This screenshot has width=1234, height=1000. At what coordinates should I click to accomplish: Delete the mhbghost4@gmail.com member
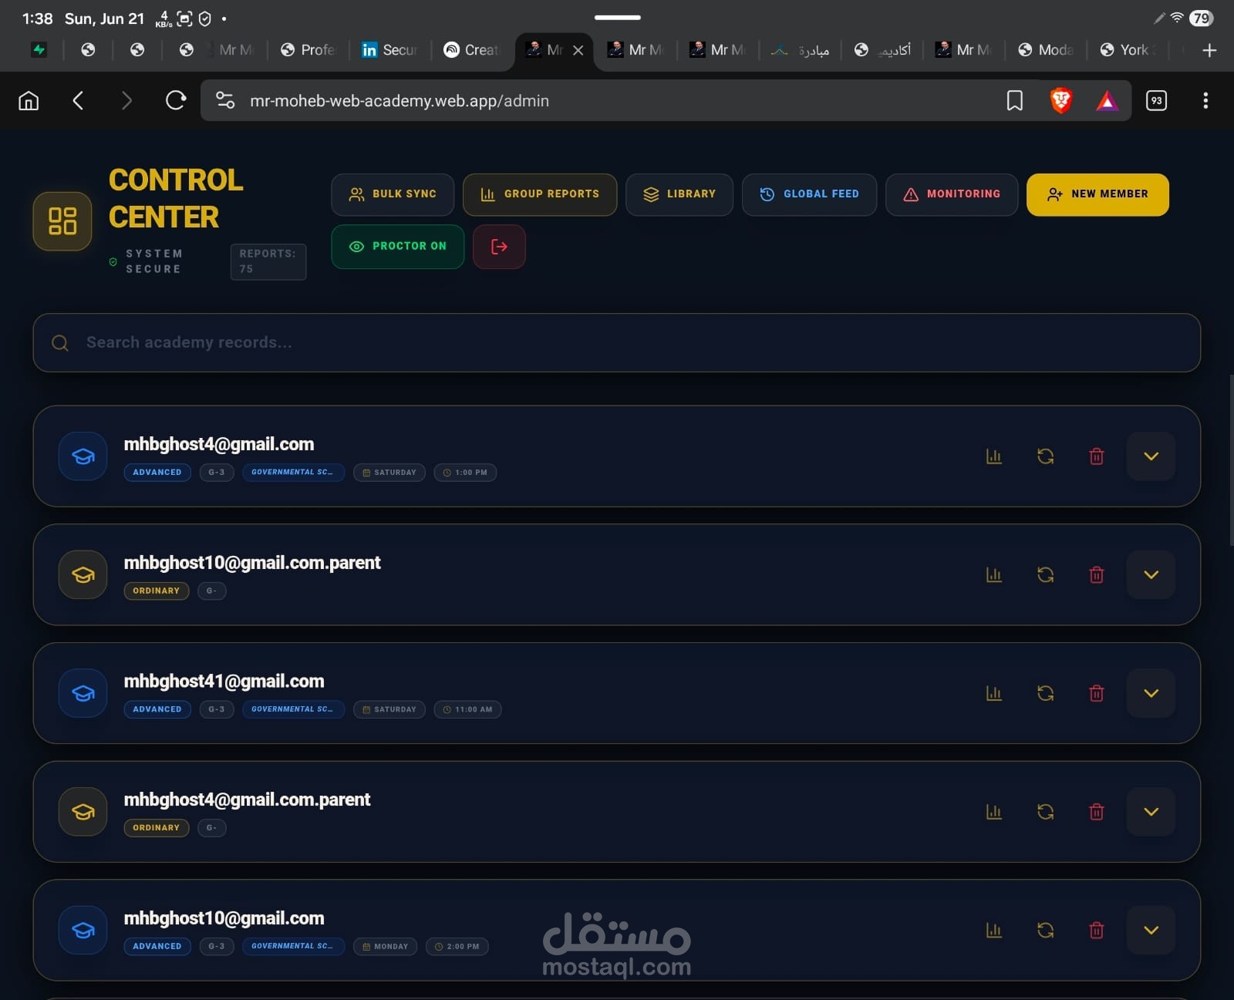pos(1096,456)
